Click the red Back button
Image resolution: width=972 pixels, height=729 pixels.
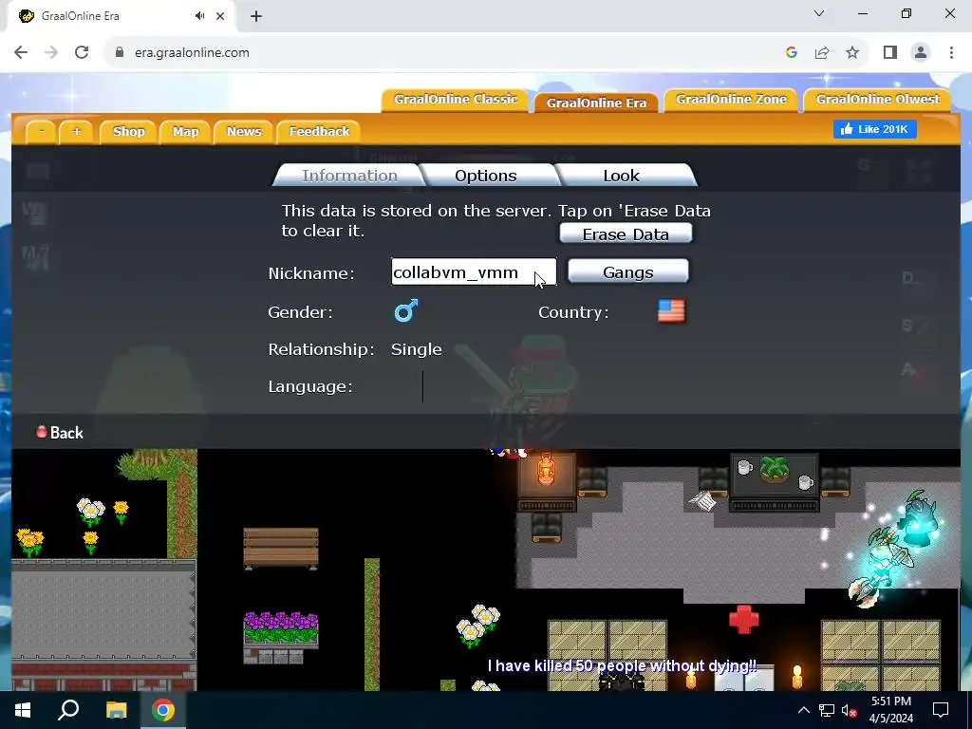pyautogui.click(x=60, y=432)
